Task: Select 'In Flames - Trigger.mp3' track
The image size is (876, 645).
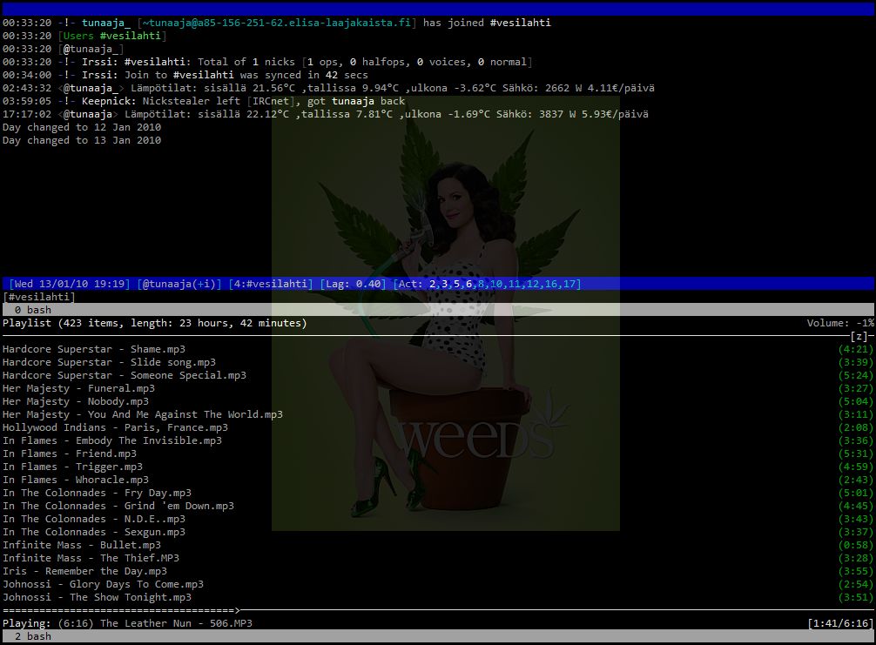Action: [x=72, y=467]
